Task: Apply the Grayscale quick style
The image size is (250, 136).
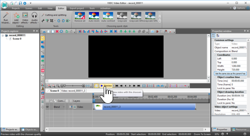Action: tap(122, 17)
